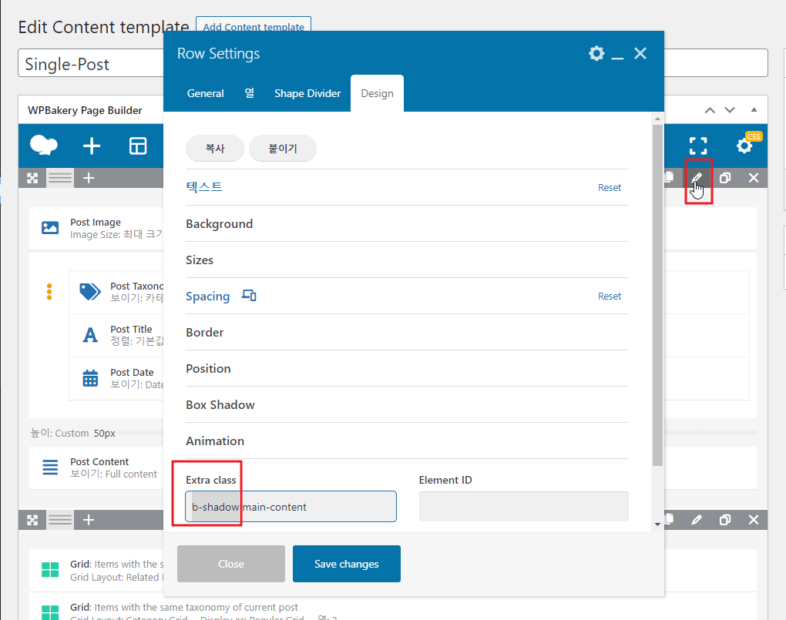Collapse the WPBakery Page Builder panel
Viewport: 786px width, 620px height.
[754, 110]
